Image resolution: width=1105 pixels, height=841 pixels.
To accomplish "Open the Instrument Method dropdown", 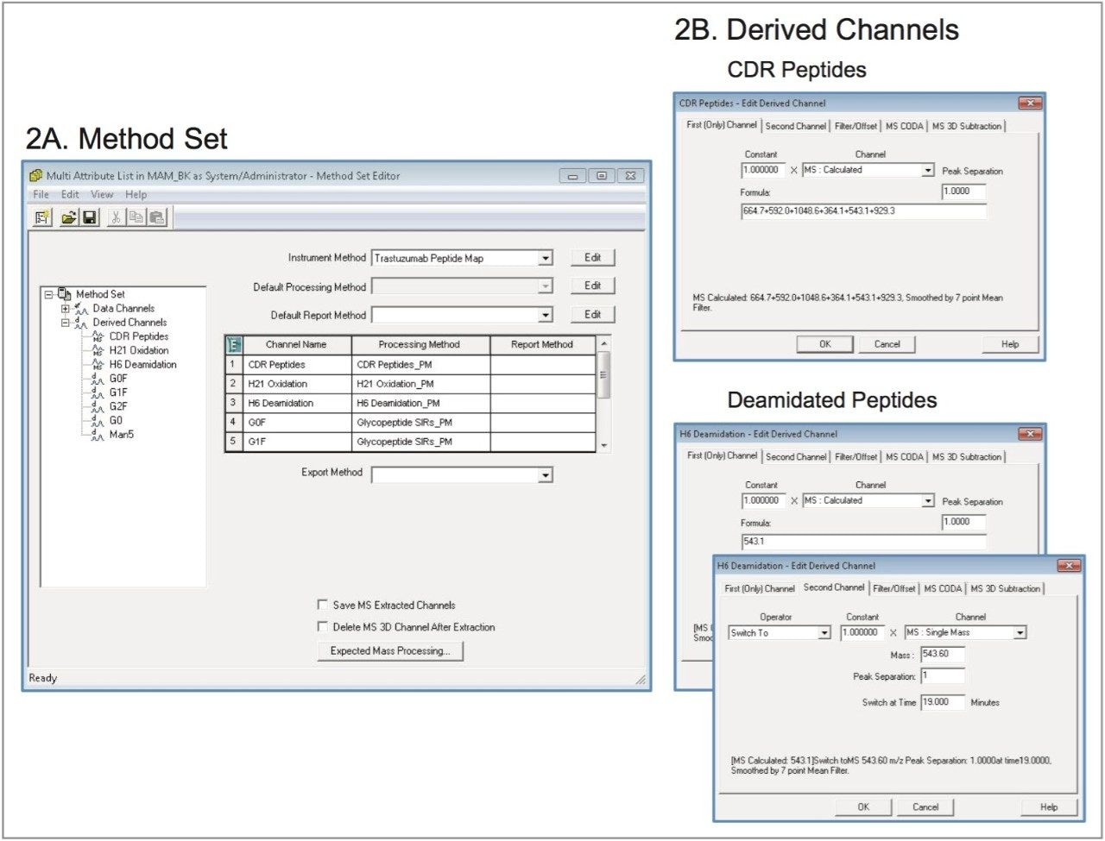I will point(546,257).
